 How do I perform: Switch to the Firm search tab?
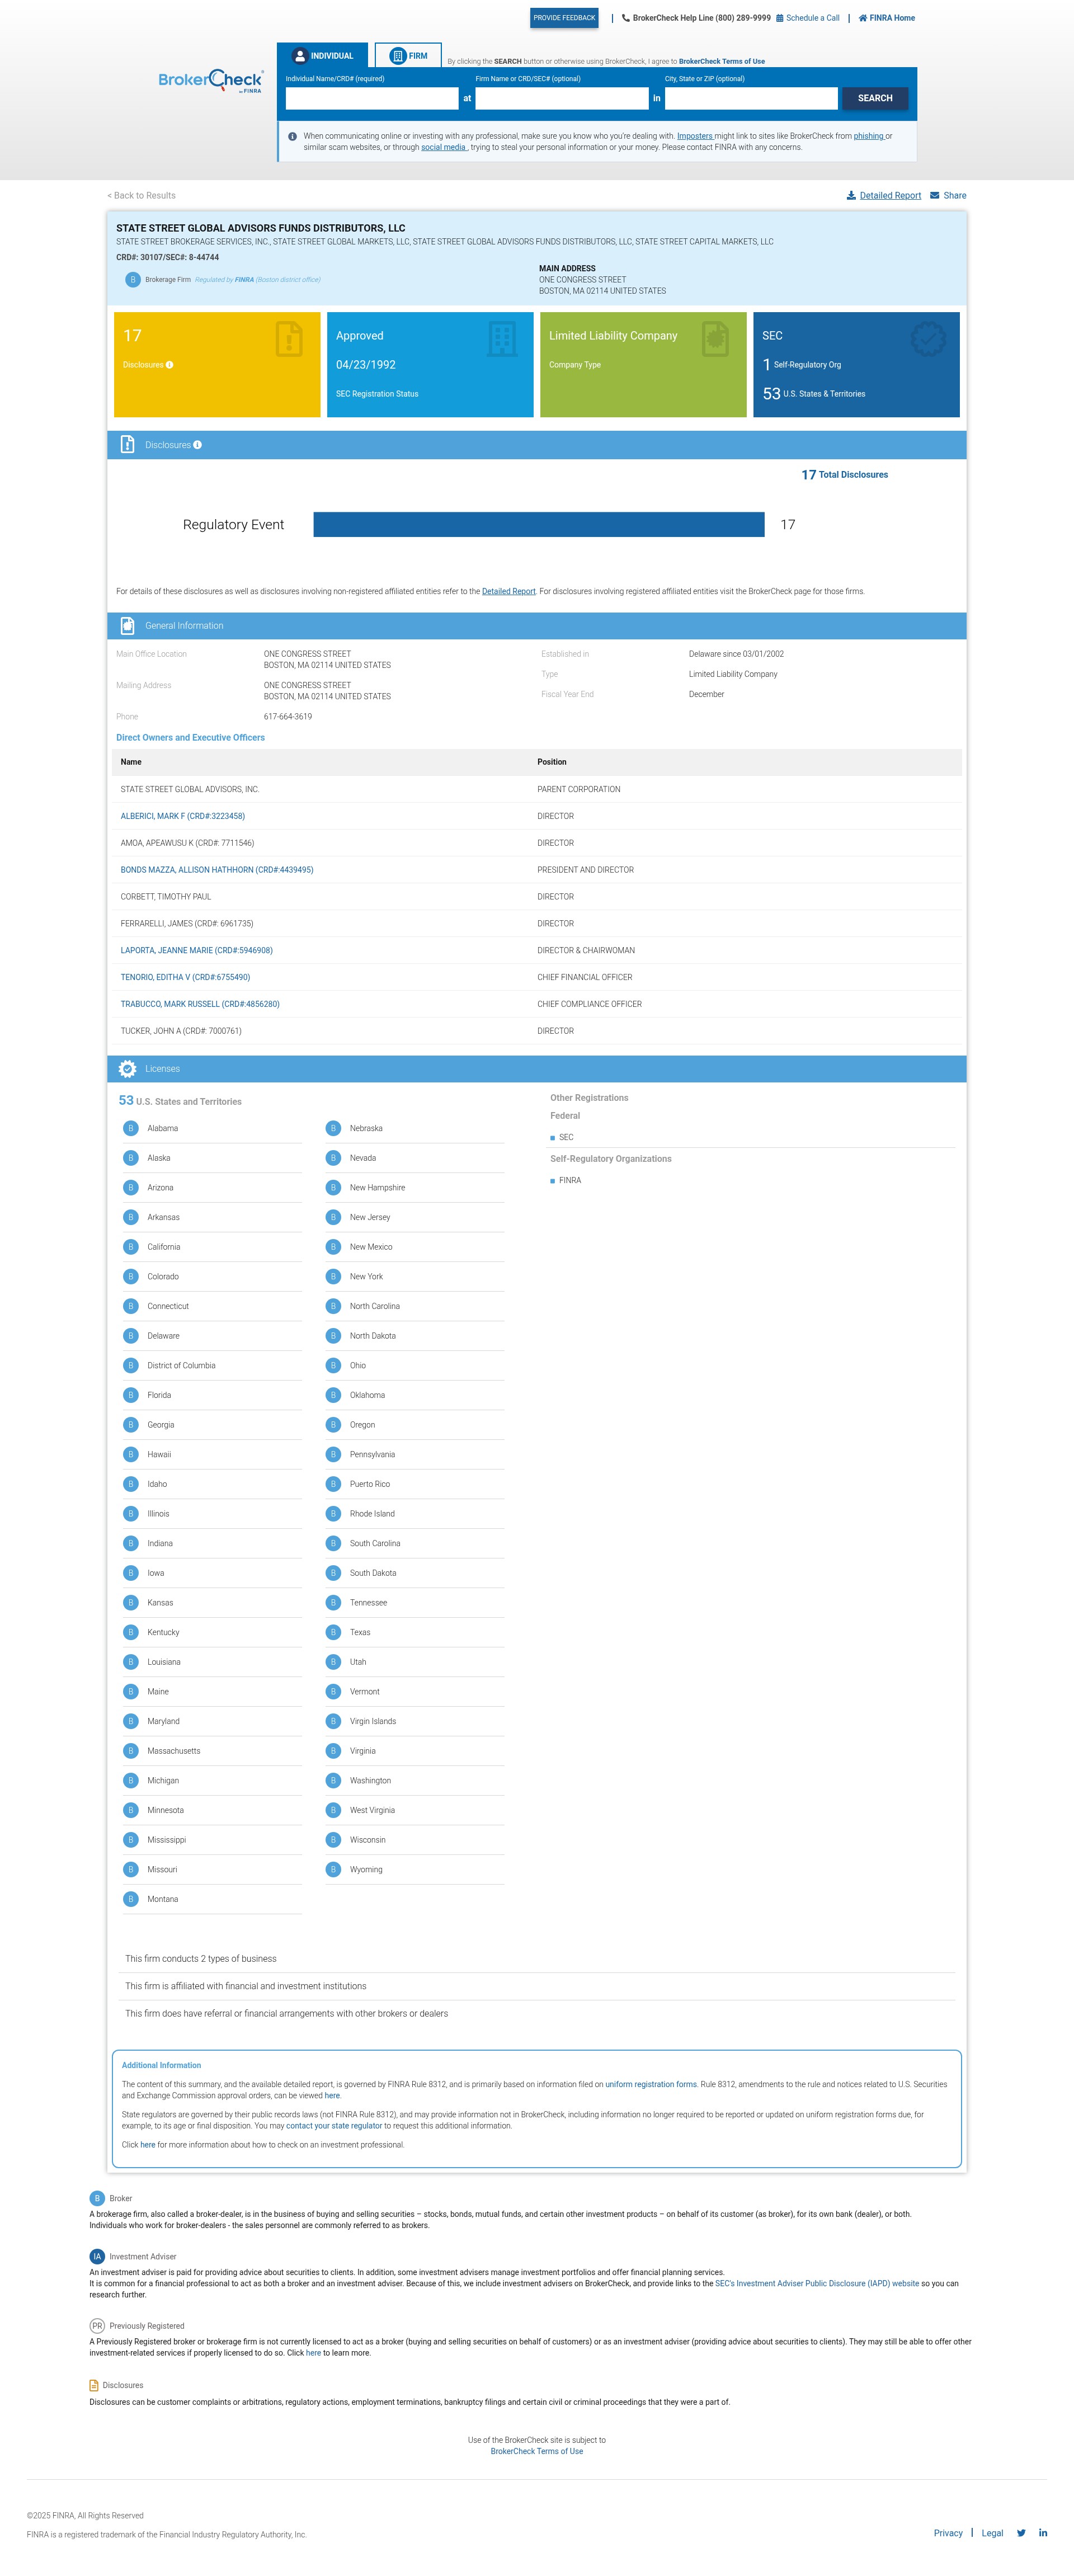(x=408, y=56)
